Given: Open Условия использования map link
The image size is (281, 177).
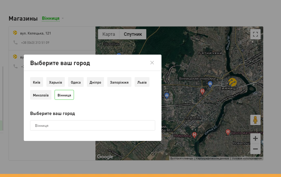Looking at the screenshot, I should [x=247, y=158].
